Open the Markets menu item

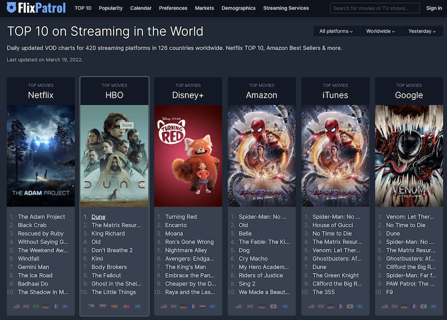pos(204,8)
